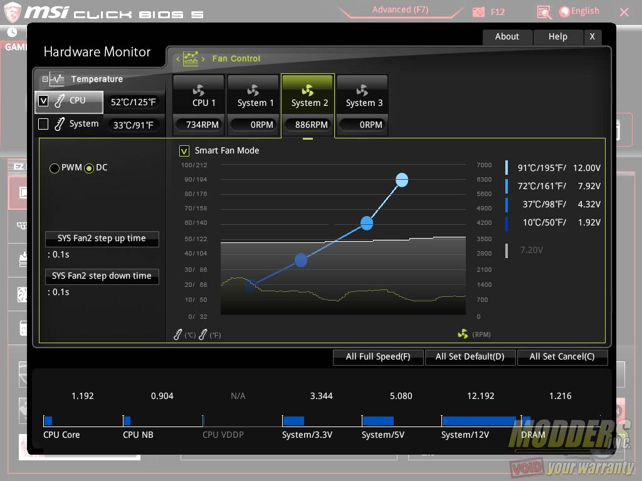The image size is (642, 481).
Task: Select the PWM radio button
Action: click(x=54, y=168)
